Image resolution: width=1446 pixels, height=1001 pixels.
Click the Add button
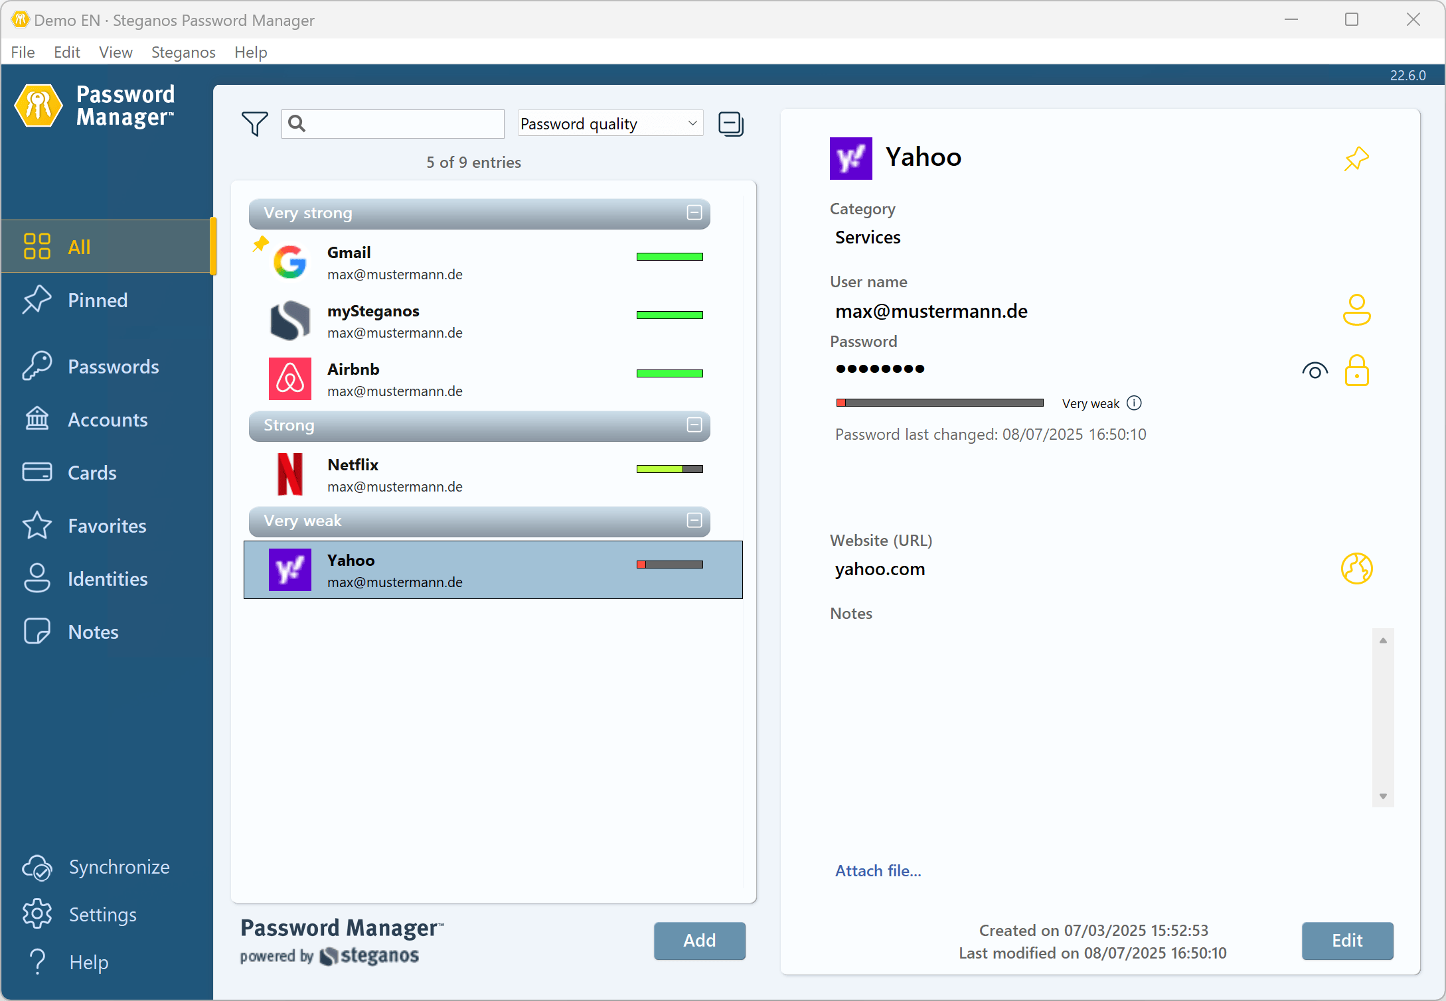(699, 941)
